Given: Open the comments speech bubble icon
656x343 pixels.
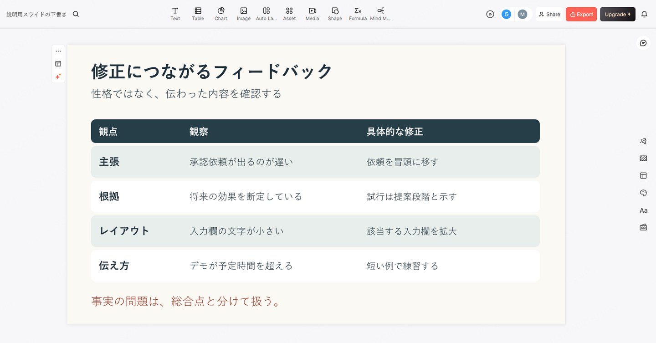Looking at the screenshot, I should tap(643, 43).
